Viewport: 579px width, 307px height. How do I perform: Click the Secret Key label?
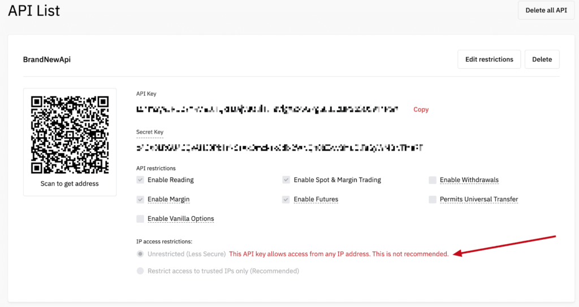pos(150,132)
